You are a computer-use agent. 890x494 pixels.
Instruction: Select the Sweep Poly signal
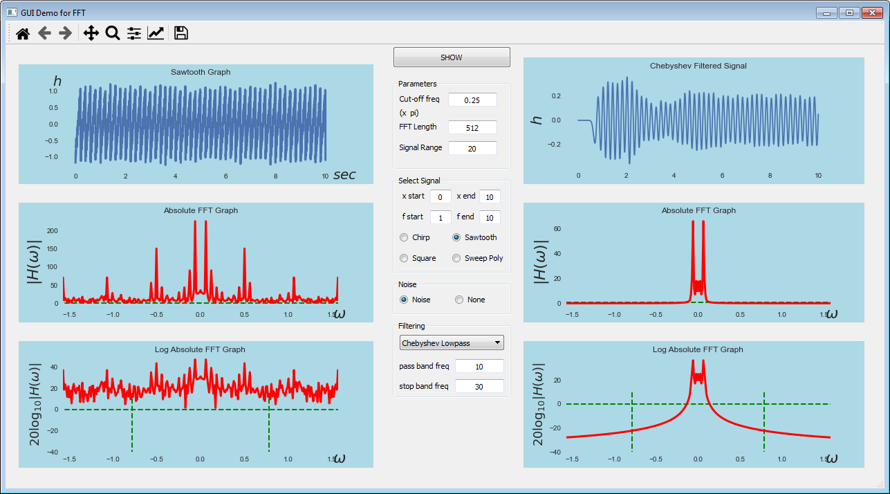pyautogui.click(x=456, y=258)
